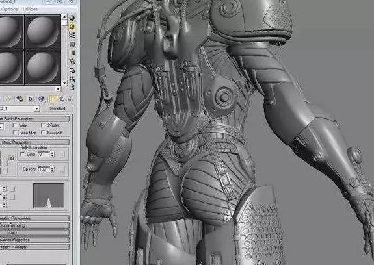Open the Utilities menu
374x265 pixels.
click(x=30, y=9)
